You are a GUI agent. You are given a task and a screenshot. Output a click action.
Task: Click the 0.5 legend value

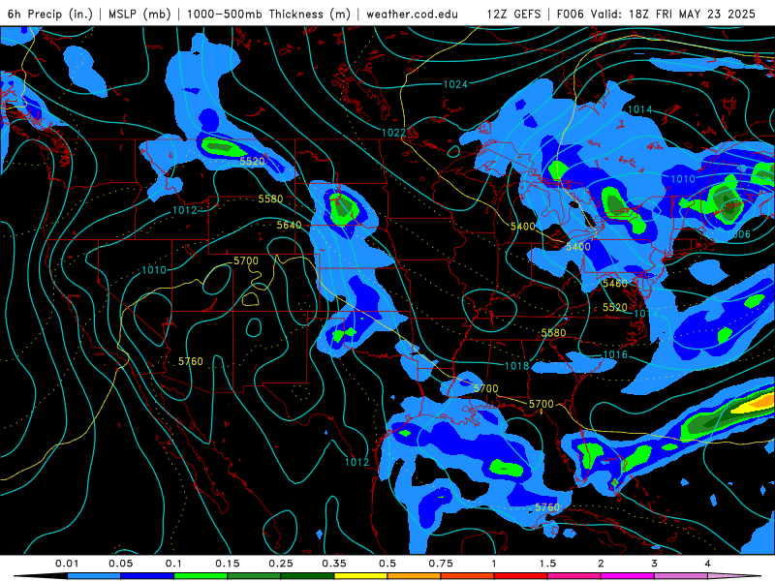tap(387, 564)
